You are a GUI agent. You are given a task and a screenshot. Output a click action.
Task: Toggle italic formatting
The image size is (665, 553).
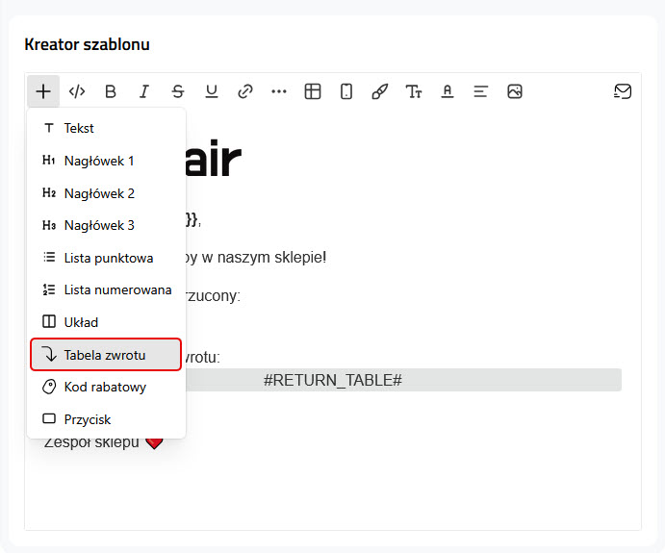pos(144,91)
